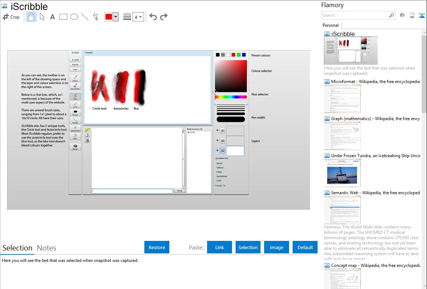The image size is (427, 289).
Task: Toggle top layer eye visibility in snapshot
Action: (217, 130)
